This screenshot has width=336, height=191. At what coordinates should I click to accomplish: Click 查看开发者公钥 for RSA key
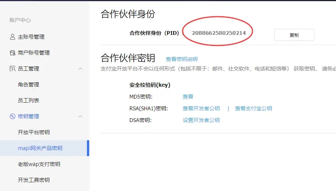click(x=201, y=108)
